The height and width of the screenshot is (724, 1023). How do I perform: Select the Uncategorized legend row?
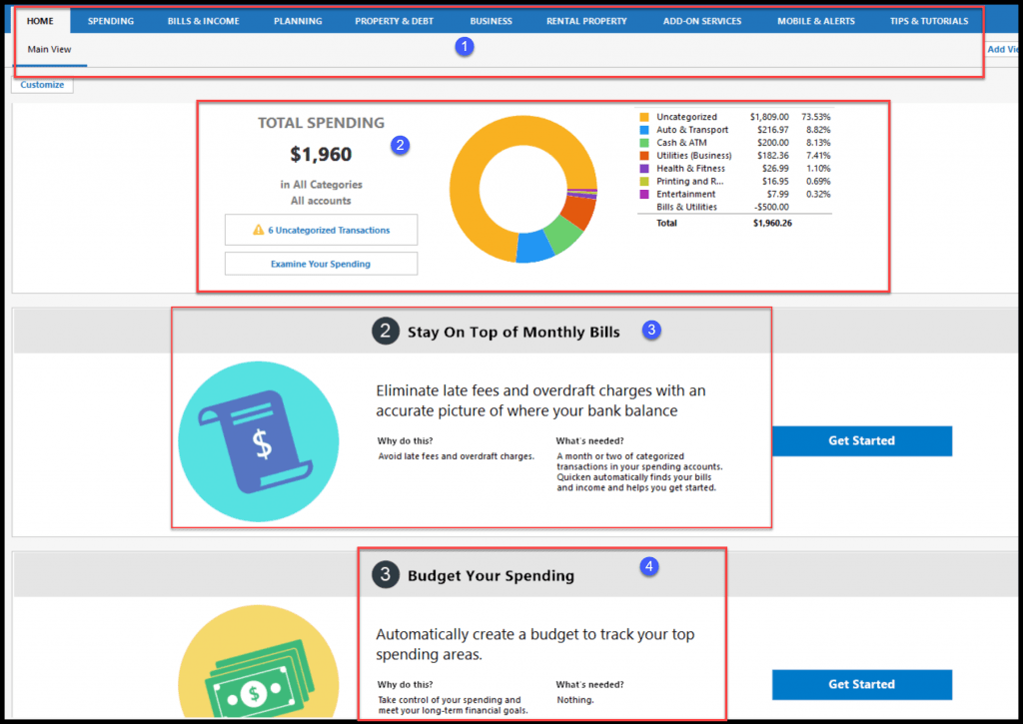point(734,117)
